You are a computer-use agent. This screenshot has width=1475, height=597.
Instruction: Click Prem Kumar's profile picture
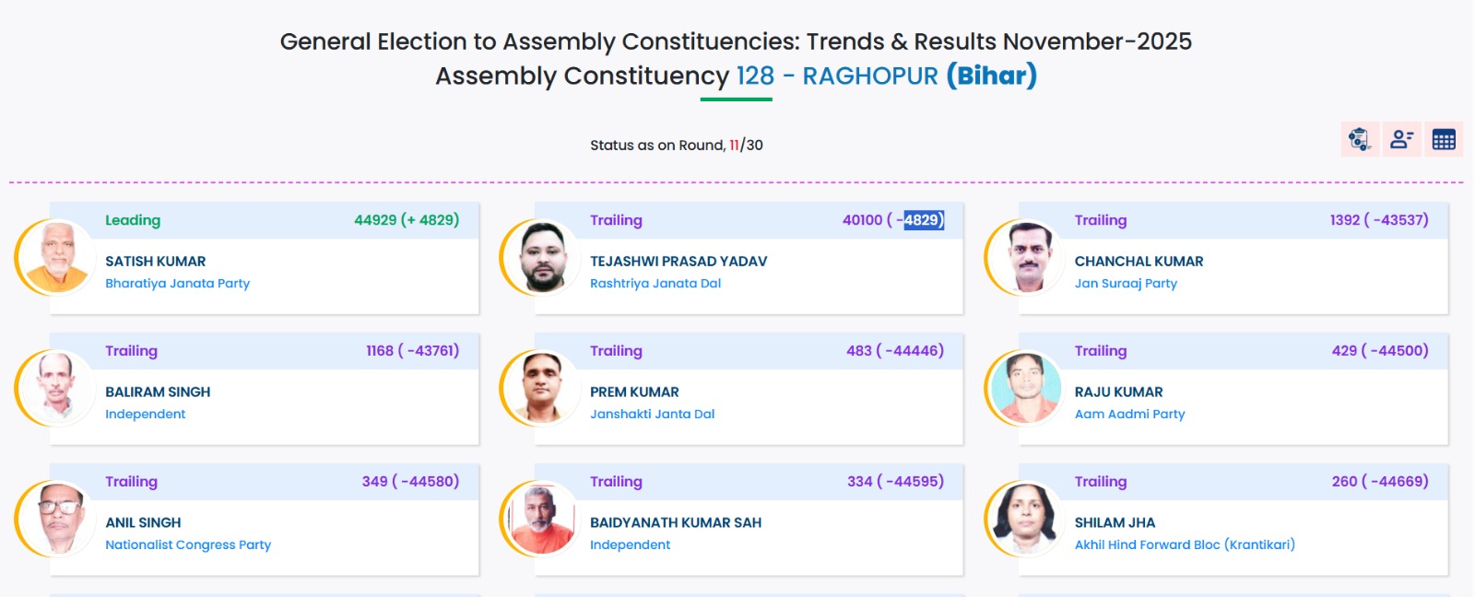(x=542, y=388)
